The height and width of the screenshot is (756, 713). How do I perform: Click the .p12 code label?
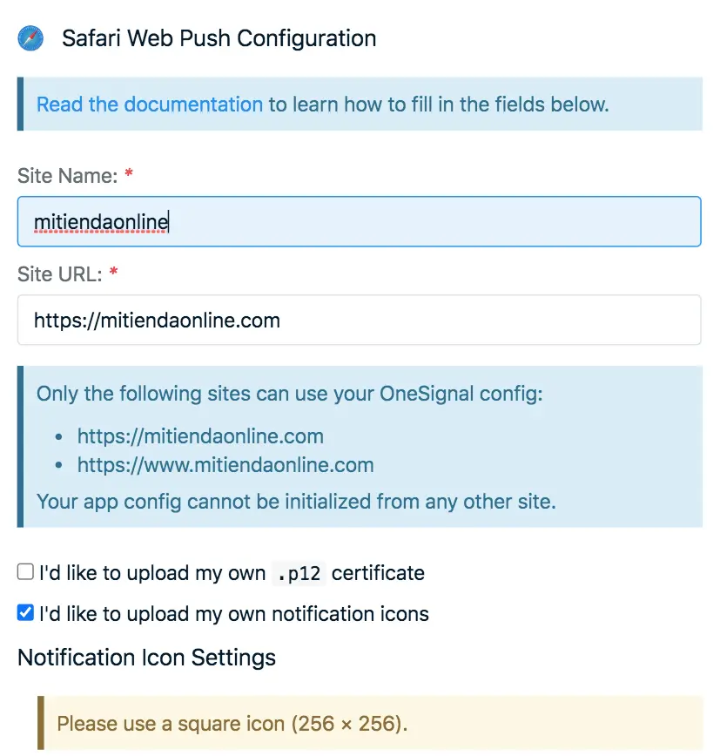[298, 572]
